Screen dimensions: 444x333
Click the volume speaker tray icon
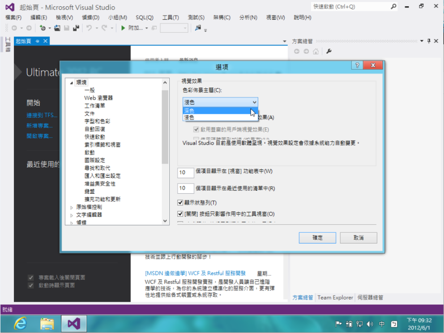[x=370, y=324]
